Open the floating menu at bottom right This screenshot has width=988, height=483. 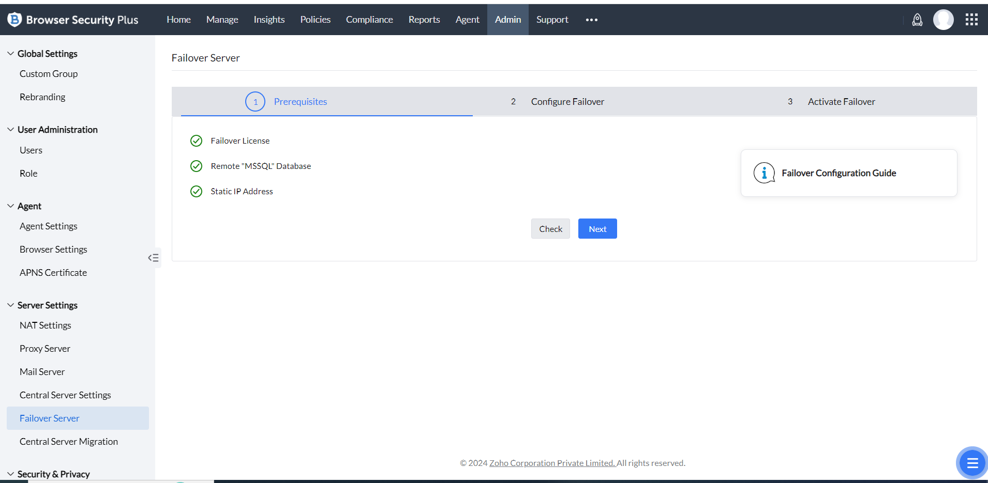tap(971, 463)
